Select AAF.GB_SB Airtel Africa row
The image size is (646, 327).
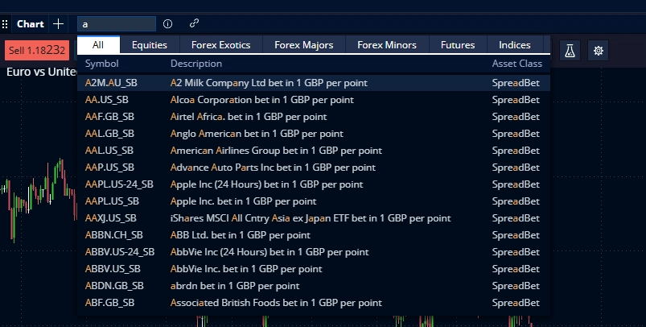(x=314, y=117)
